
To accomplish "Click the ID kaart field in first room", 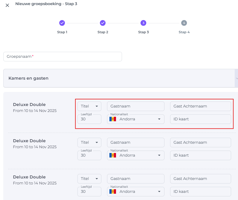I will tap(200, 119).
